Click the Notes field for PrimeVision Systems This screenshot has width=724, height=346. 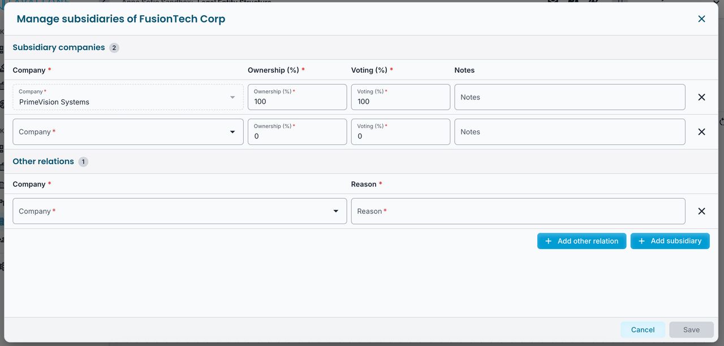click(x=570, y=97)
